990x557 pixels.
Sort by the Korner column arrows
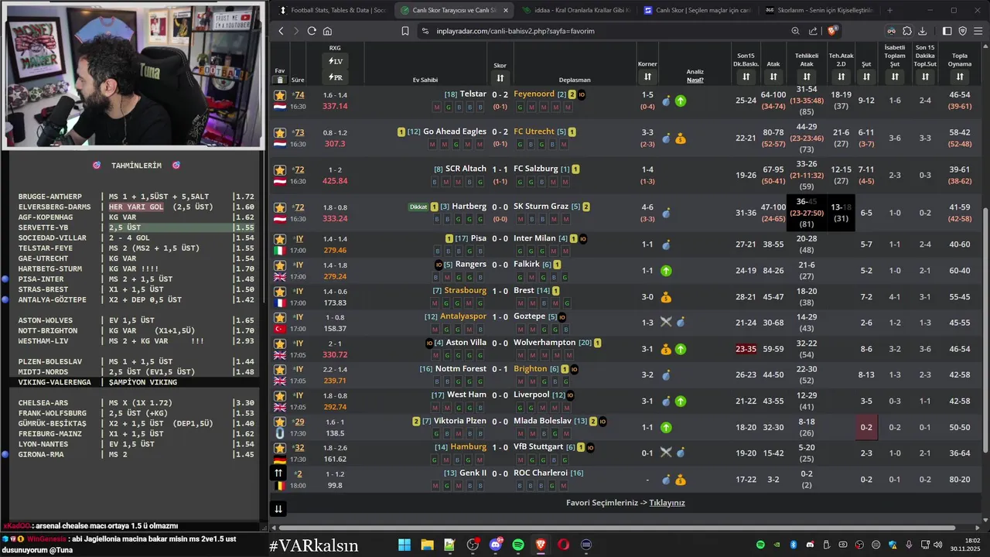click(x=647, y=77)
